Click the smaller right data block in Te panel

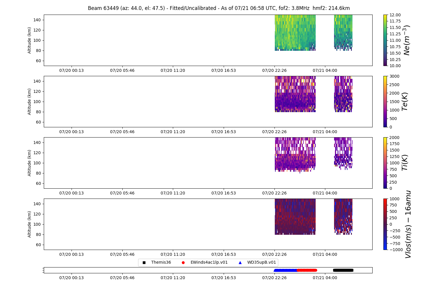tap(343, 93)
